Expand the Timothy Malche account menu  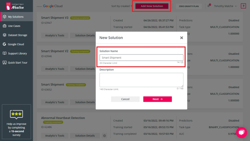tap(225, 6)
